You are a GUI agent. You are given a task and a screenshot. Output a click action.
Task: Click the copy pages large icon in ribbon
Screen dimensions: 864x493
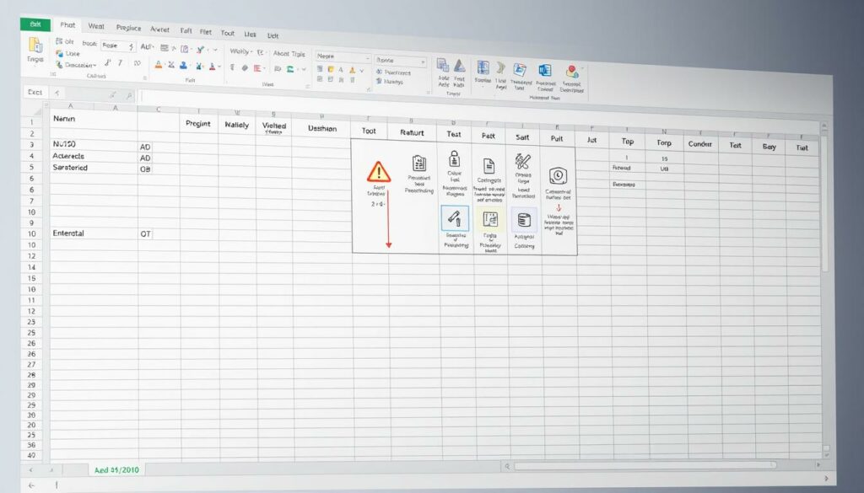[x=443, y=66]
